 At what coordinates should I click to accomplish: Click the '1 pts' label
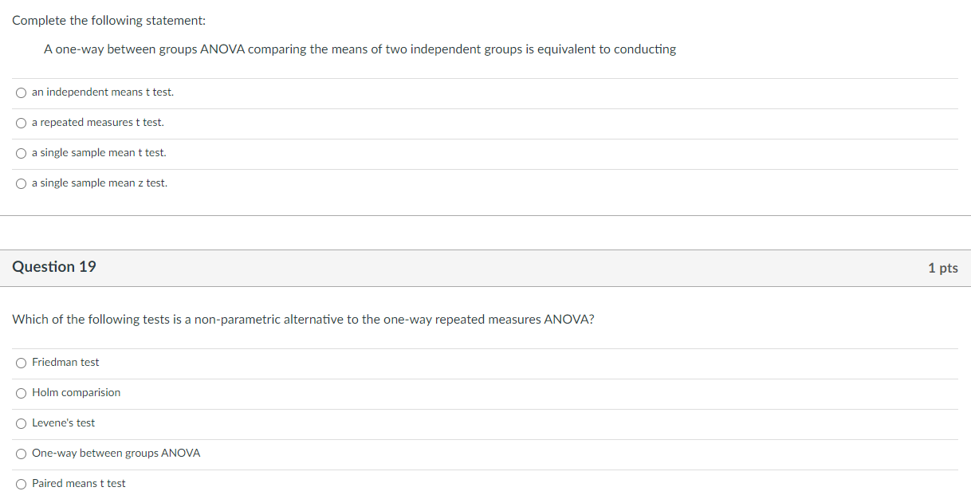pos(943,268)
